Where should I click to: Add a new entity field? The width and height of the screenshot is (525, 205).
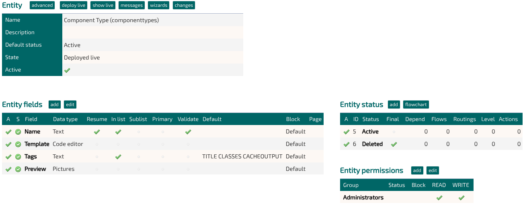pyautogui.click(x=55, y=105)
